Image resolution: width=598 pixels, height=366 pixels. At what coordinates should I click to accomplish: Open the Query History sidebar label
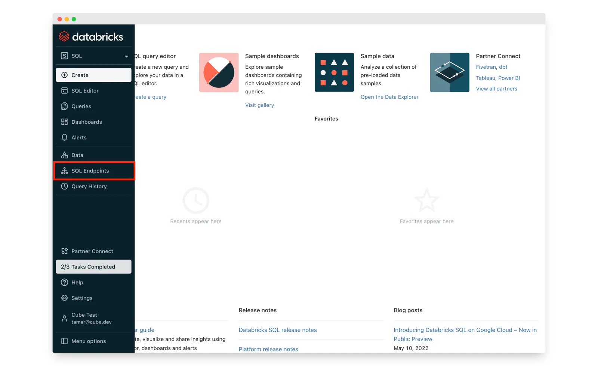[89, 186]
